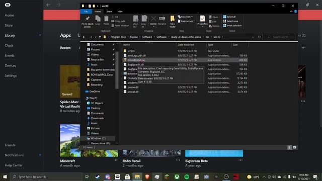This screenshot has width=322, height=181.
Task: Click the Copy to icon
Action: click(x=144, y=21)
